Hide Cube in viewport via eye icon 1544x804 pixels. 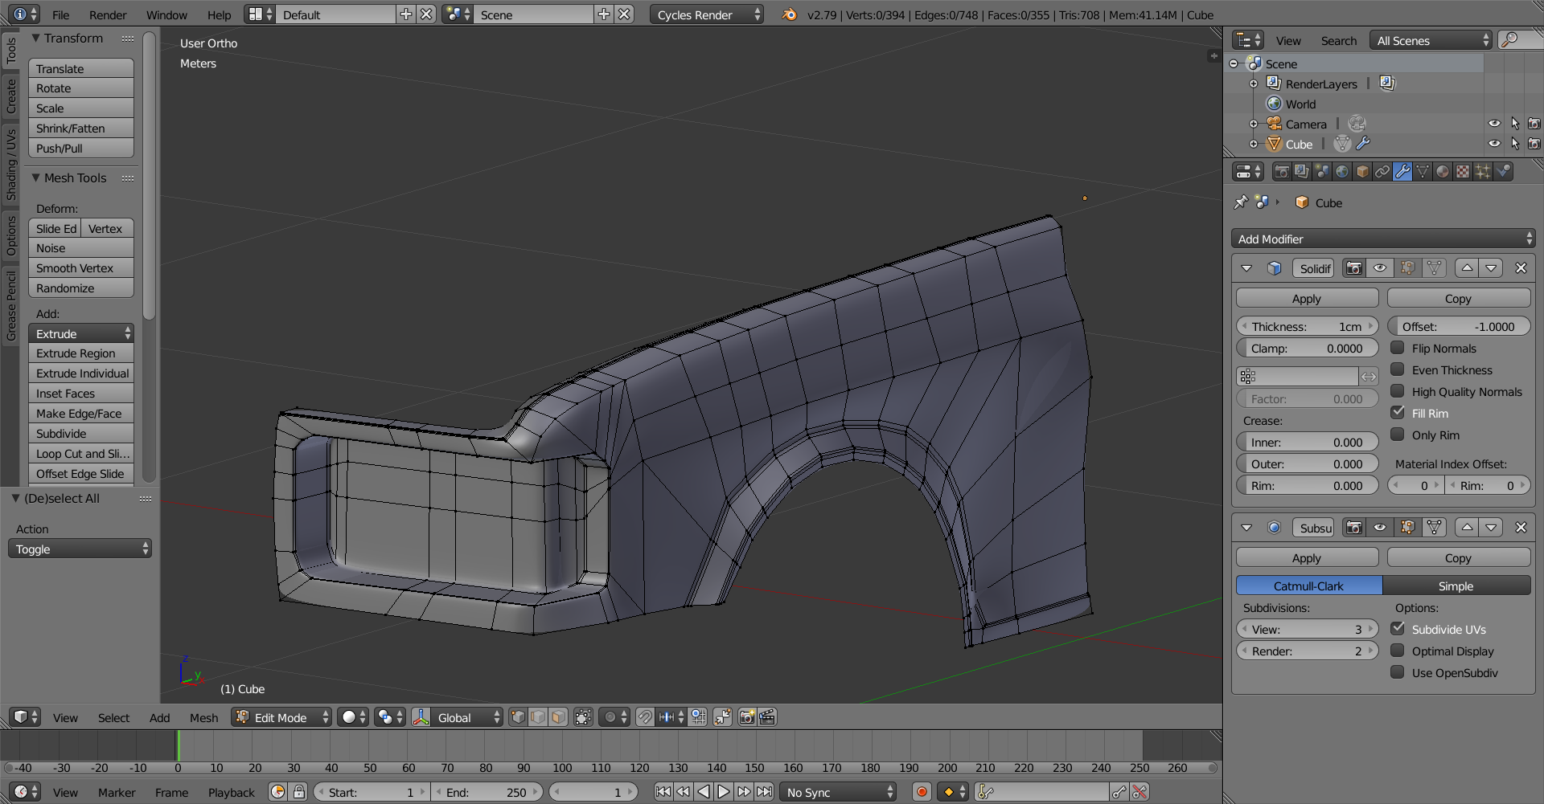point(1493,144)
